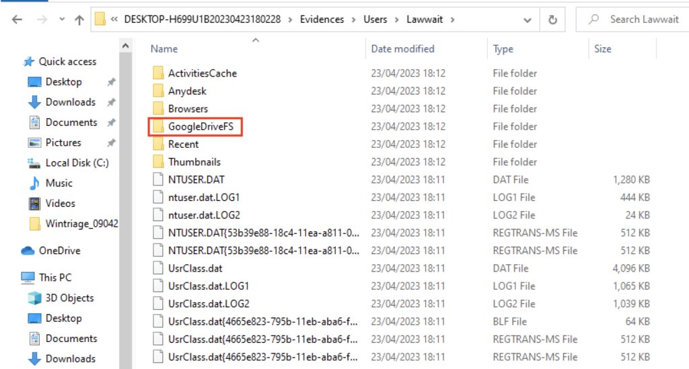This screenshot has width=689, height=369.
Task: Click the Quick access star icon
Action: pyautogui.click(x=28, y=61)
